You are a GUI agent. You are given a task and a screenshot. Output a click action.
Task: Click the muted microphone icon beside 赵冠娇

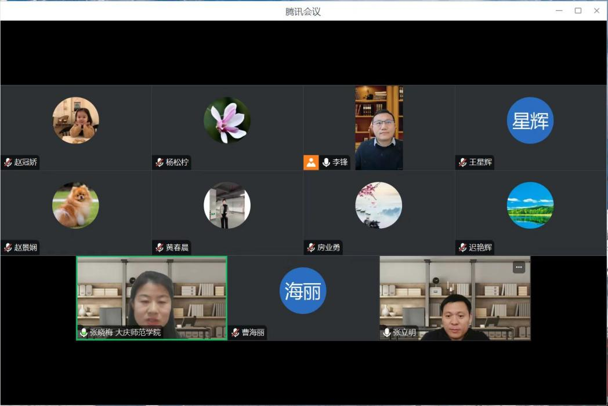pyautogui.click(x=8, y=163)
